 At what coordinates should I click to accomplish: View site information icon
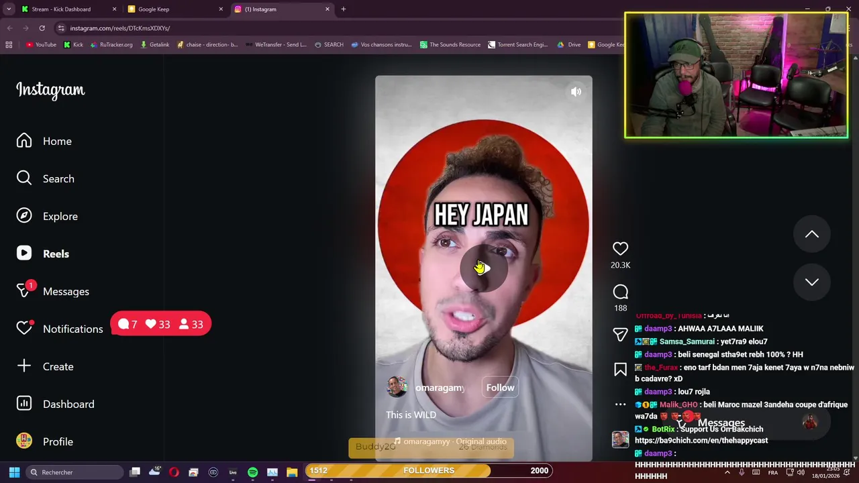(x=61, y=28)
